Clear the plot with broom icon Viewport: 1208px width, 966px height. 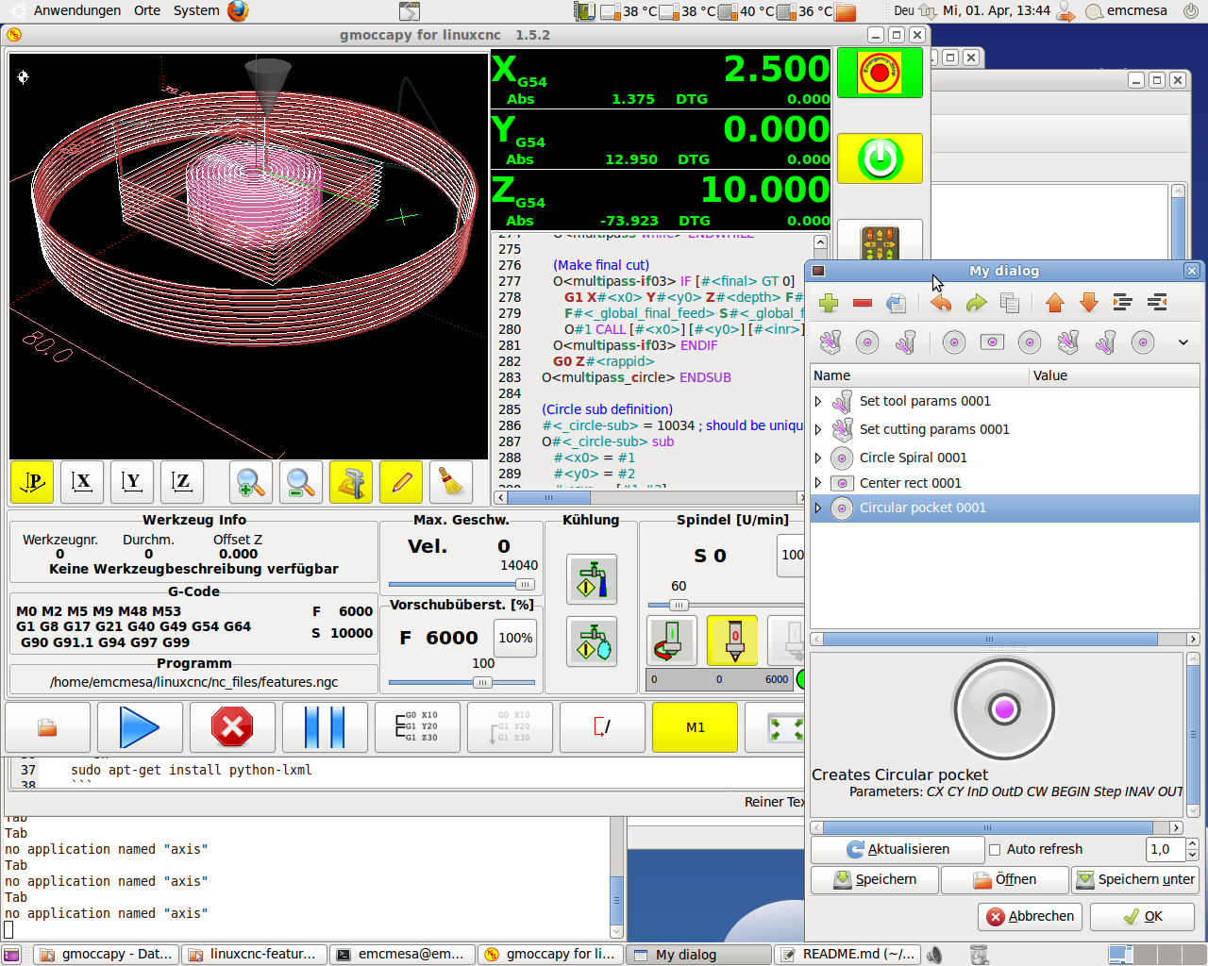click(451, 482)
